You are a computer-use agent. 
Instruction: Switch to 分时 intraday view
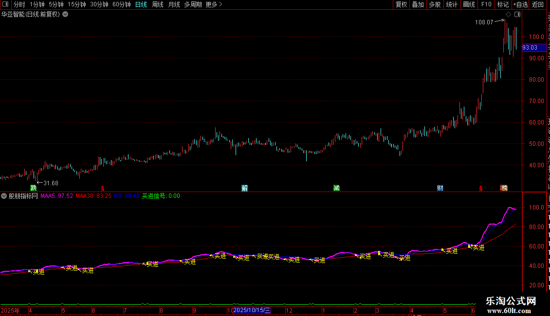point(19,4)
